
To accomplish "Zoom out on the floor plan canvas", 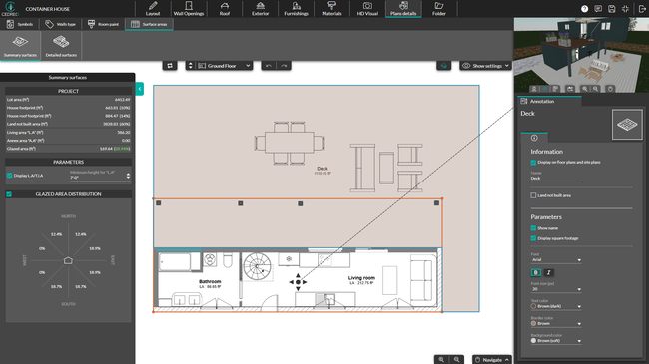I will 457,359.
